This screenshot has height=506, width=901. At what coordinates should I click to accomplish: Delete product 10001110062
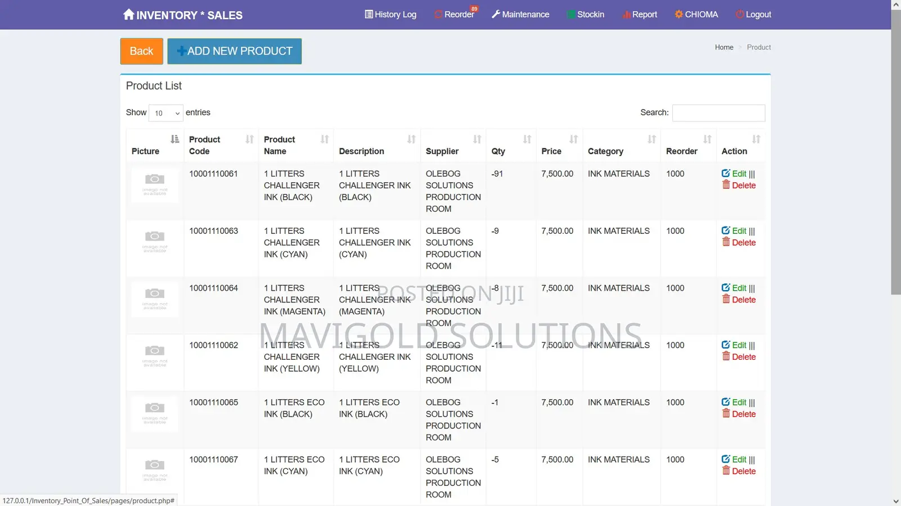point(739,357)
